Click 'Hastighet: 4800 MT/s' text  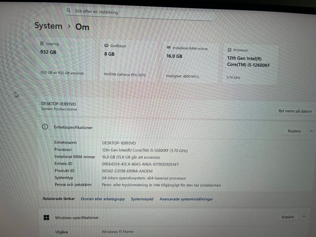pyautogui.click(x=183, y=76)
